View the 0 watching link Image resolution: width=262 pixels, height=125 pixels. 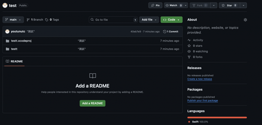(x=198, y=51)
